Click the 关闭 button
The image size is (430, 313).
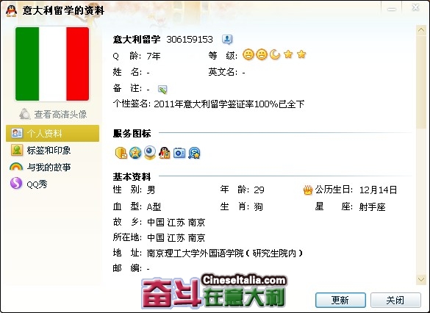click(395, 300)
